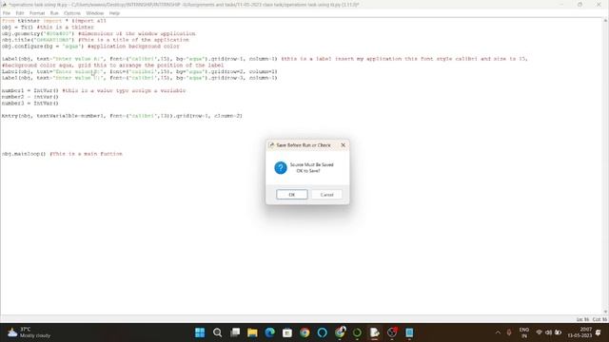The height and width of the screenshot is (342, 609).
Task: Switch the ENG IN input language
Action: [x=524, y=332]
